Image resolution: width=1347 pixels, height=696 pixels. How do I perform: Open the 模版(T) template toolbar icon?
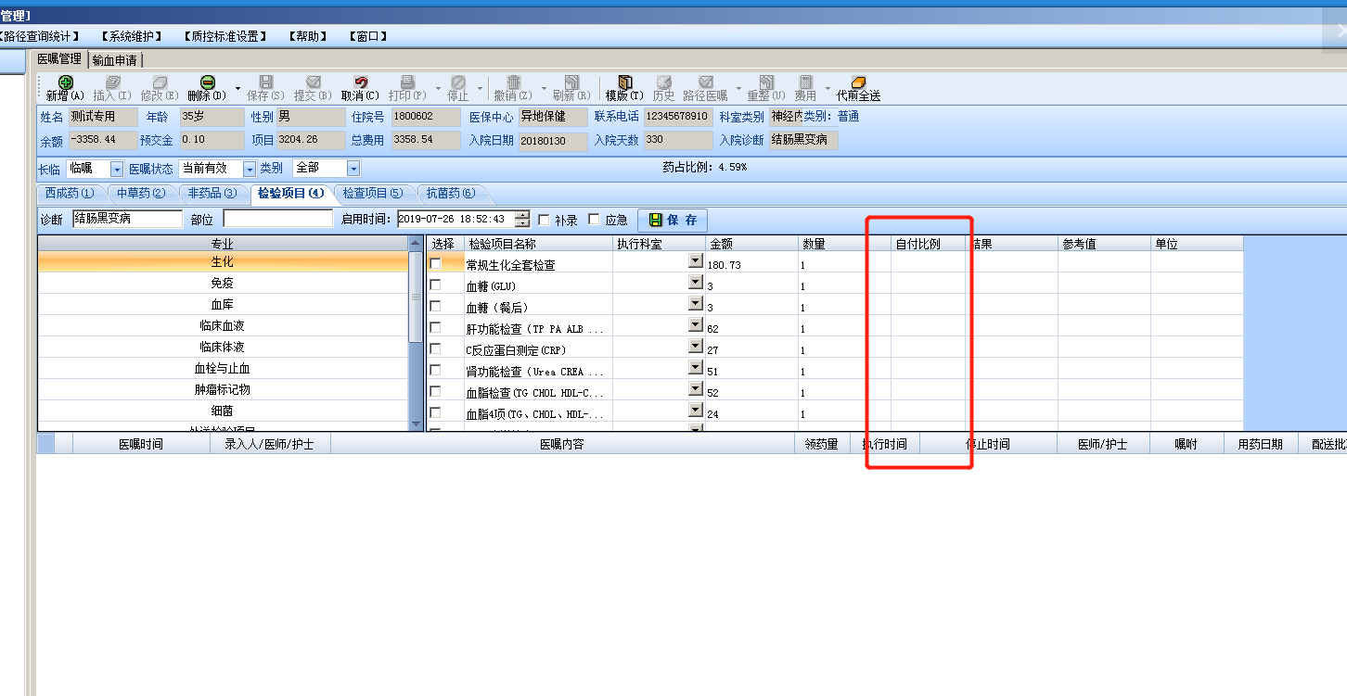click(x=624, y=82)
